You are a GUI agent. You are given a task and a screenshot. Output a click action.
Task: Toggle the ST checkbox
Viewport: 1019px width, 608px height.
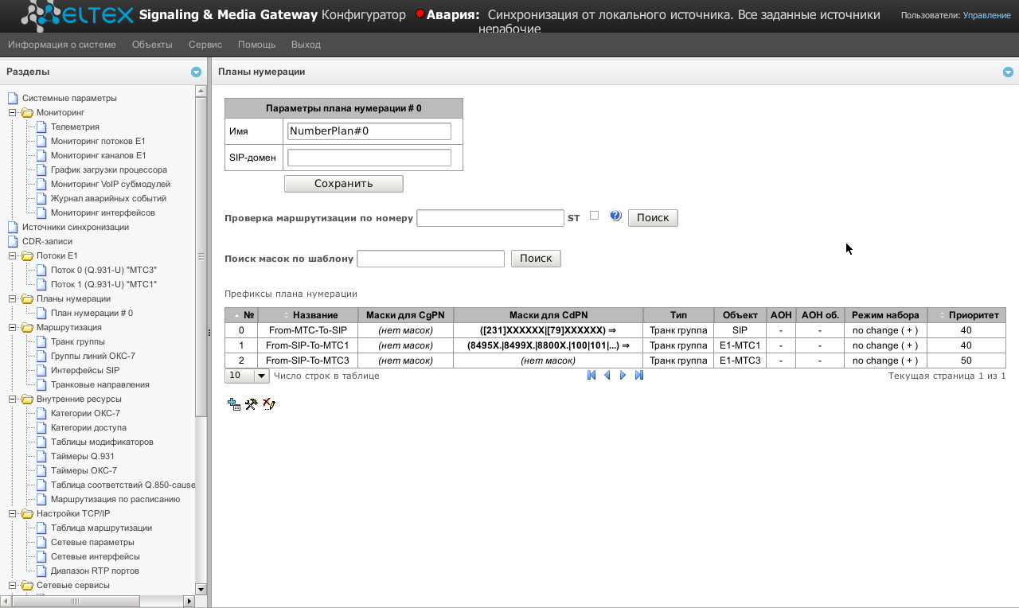[x=594, y=216]
